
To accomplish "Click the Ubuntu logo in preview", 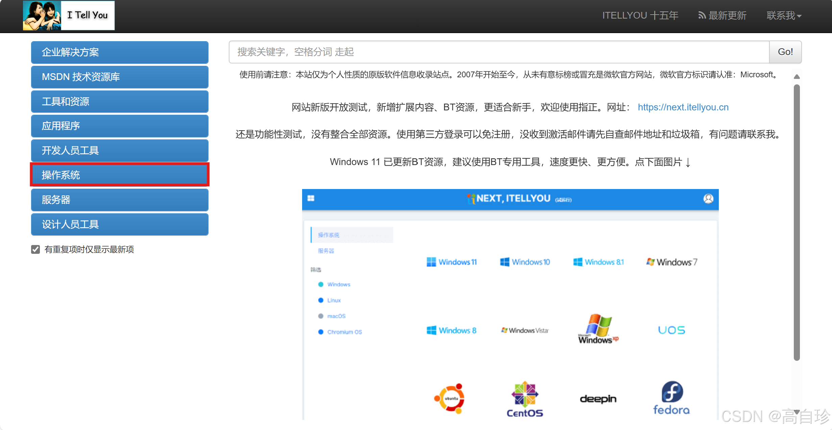I will (x=449, y=398).
